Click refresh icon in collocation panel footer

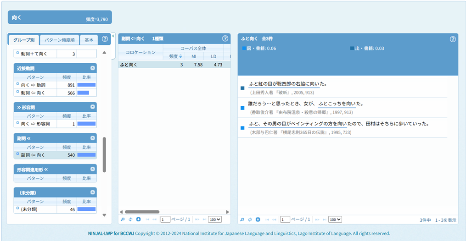[x=130, y=219]
